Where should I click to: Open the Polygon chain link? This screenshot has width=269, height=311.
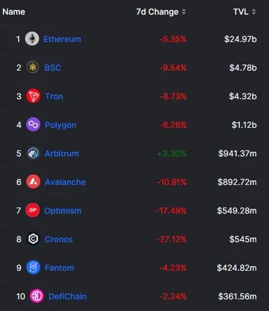[61, 125]
